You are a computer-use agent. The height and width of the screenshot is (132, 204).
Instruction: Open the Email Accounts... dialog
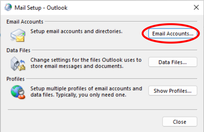point(173,33)
